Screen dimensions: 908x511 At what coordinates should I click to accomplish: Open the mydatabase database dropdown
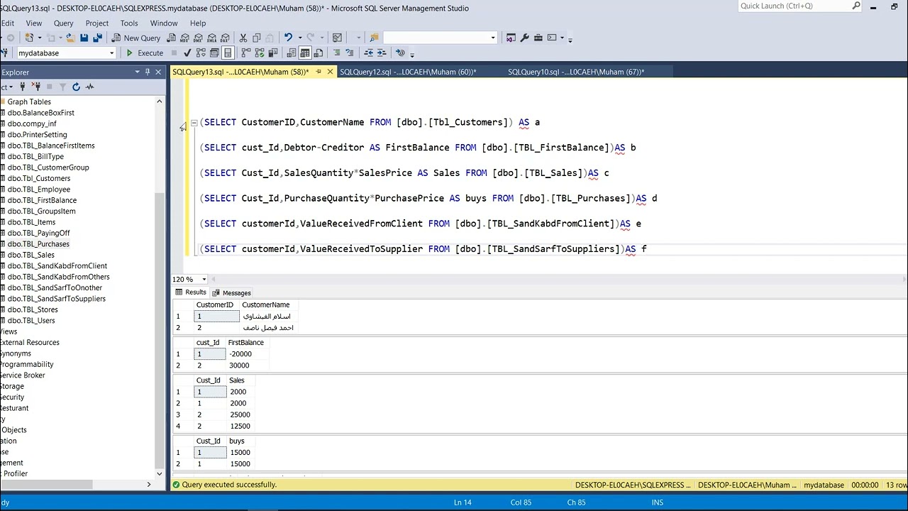[111, 53]
